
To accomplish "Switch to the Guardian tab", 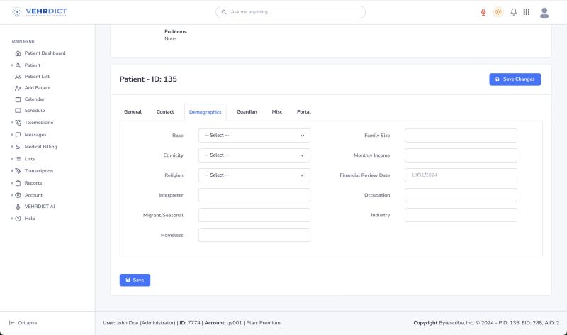I will coord(247,112).
